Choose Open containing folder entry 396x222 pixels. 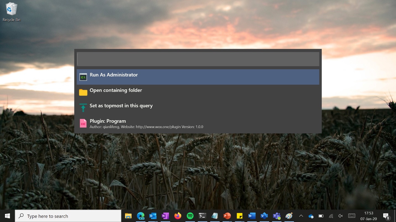click(x=198, y=92)
